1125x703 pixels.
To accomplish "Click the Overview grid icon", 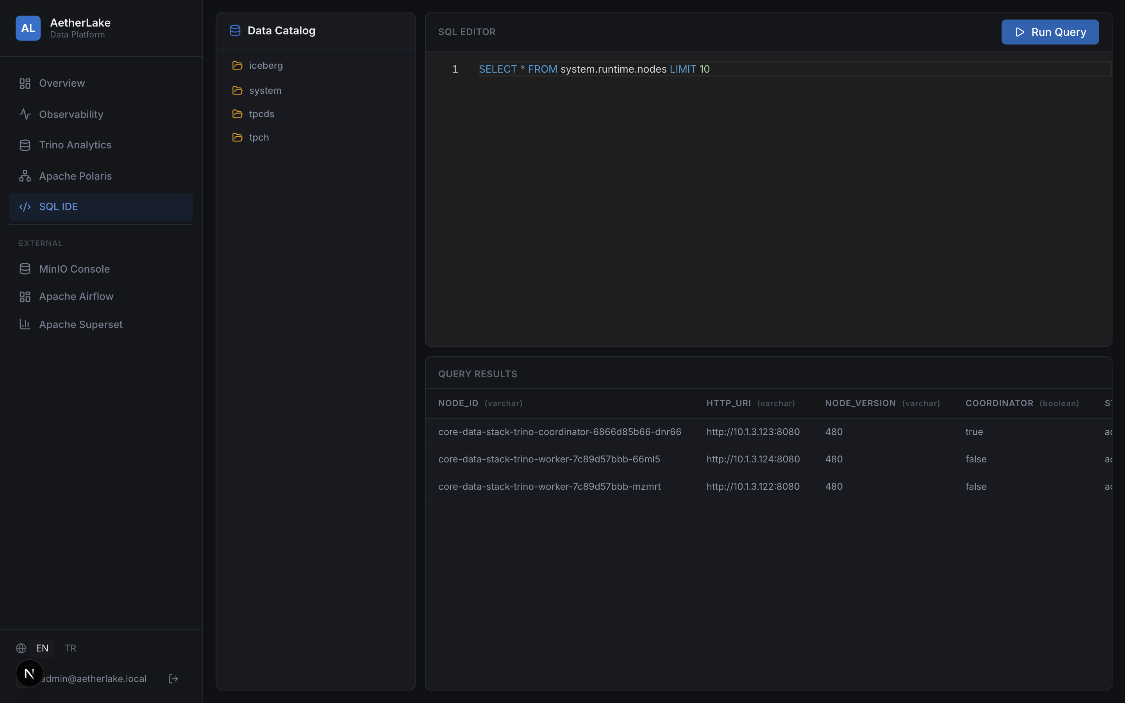I will (25, 83).
